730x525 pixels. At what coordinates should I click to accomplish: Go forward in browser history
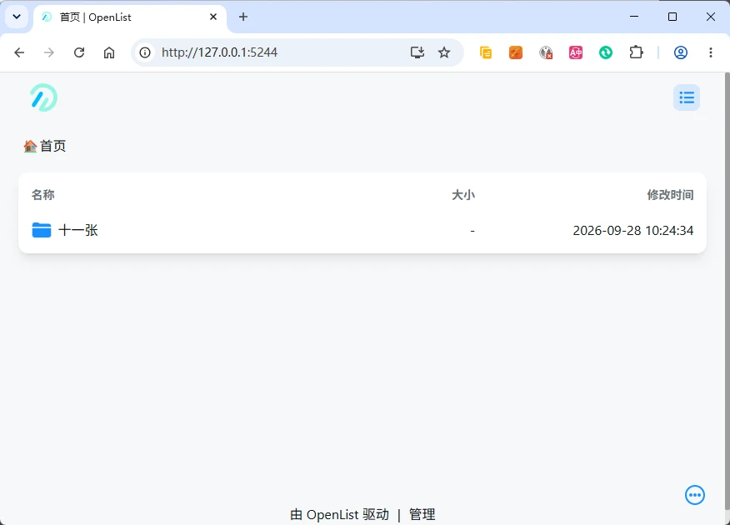click(49, 52)
